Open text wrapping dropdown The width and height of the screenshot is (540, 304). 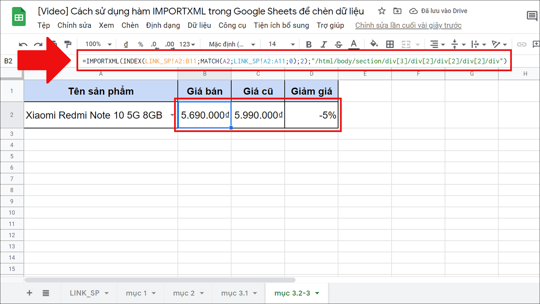479,44
